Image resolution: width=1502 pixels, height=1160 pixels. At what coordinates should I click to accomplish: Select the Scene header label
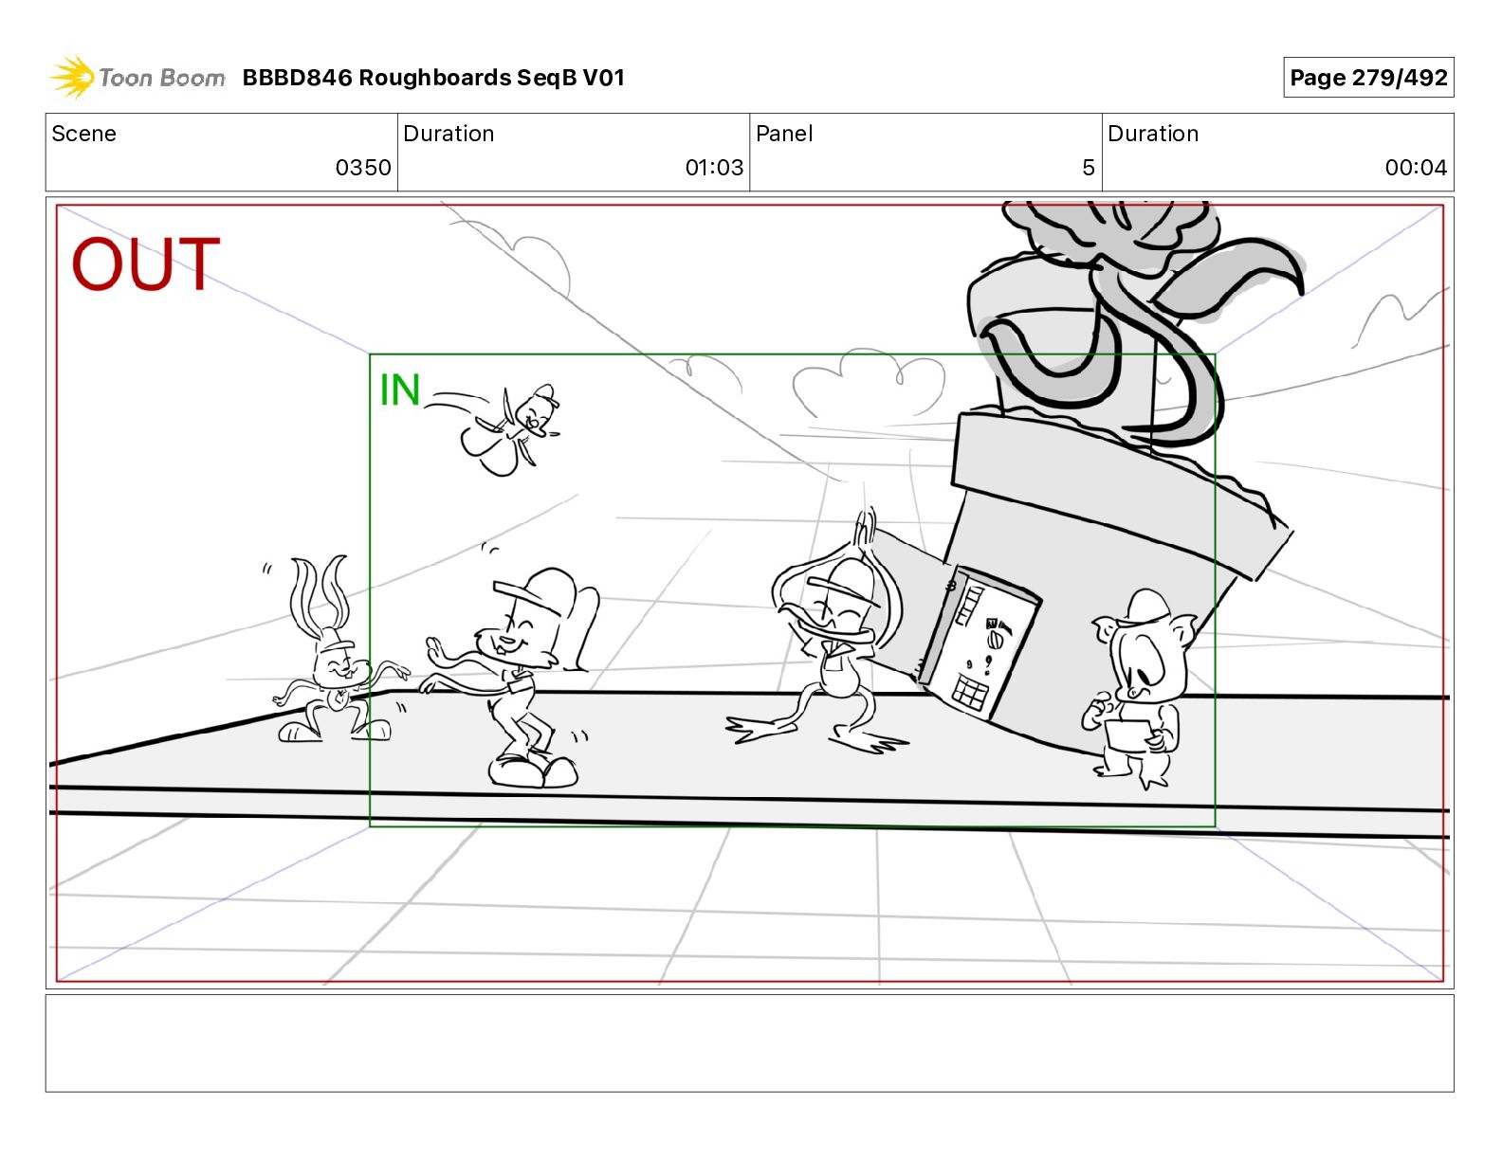[84, 134]
